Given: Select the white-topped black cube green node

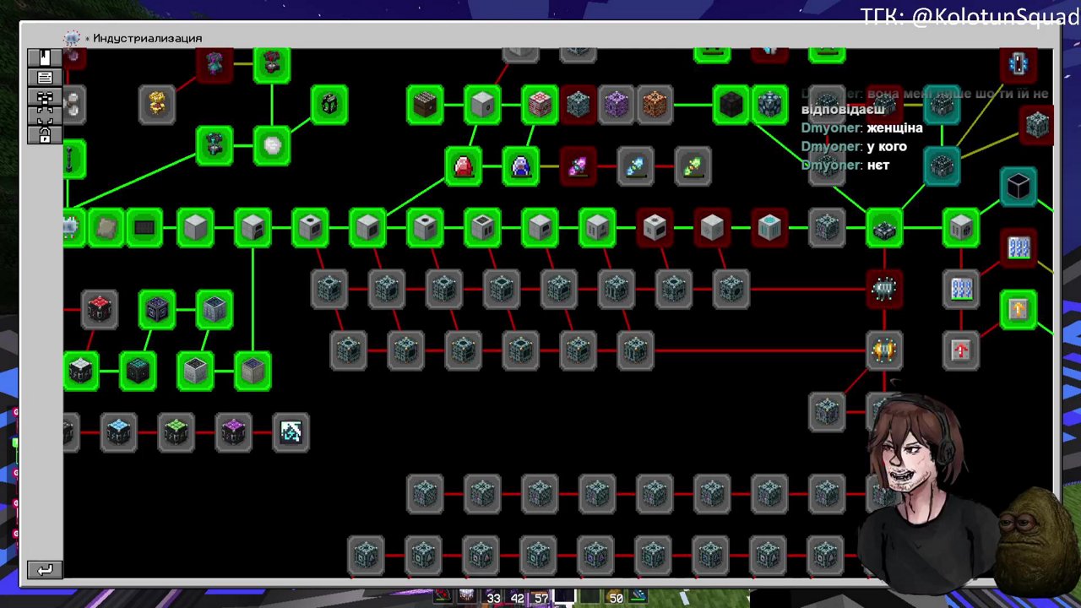Looking at the screenshot, I should pyautogui.click(x=81, y=371).
